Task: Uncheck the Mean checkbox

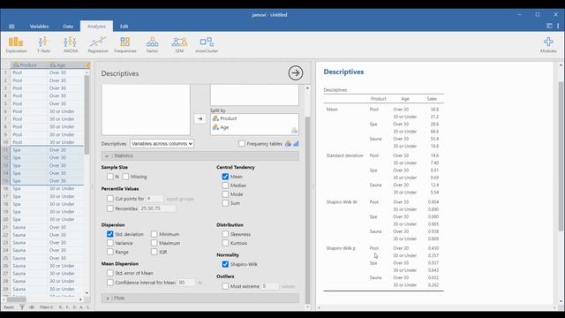Action: tap(225, 177)
